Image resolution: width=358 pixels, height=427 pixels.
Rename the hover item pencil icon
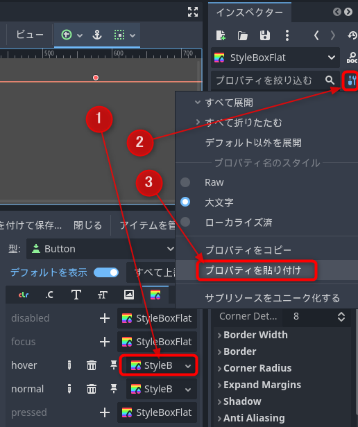69,365
